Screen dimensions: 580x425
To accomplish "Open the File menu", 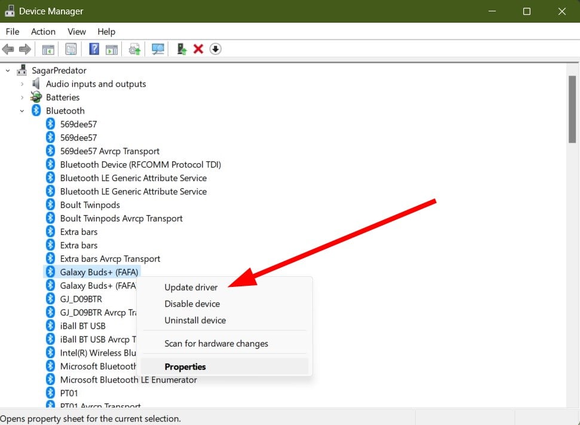I will pos(13,32).
